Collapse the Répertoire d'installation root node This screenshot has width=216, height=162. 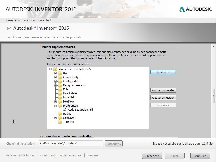coord(50,69)
